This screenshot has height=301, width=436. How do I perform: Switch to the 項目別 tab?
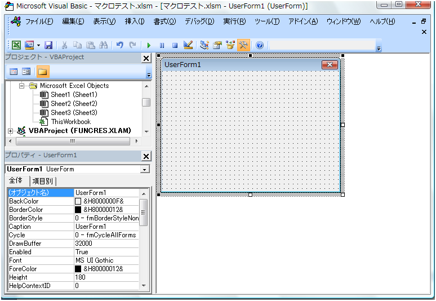(43, 181)
